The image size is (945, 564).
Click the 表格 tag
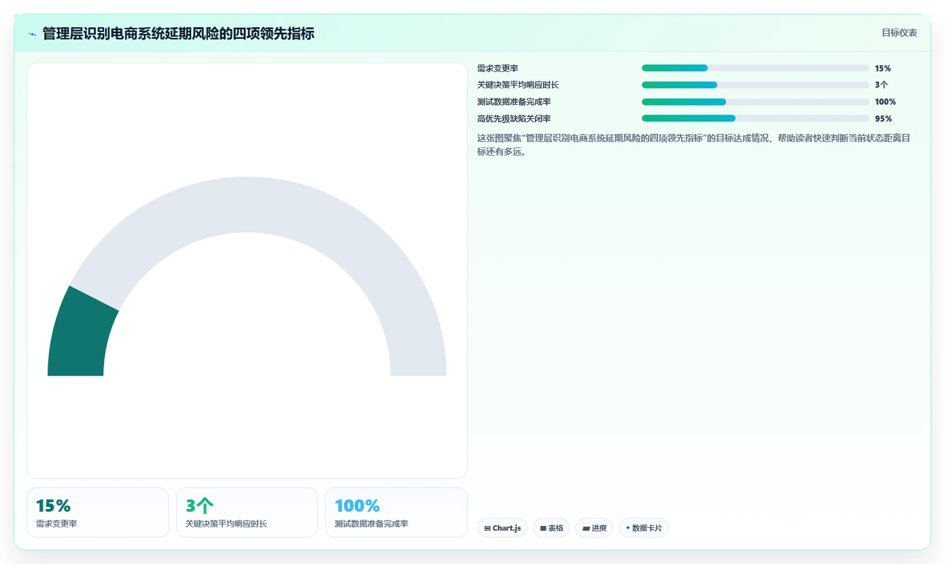pos(551,528)
